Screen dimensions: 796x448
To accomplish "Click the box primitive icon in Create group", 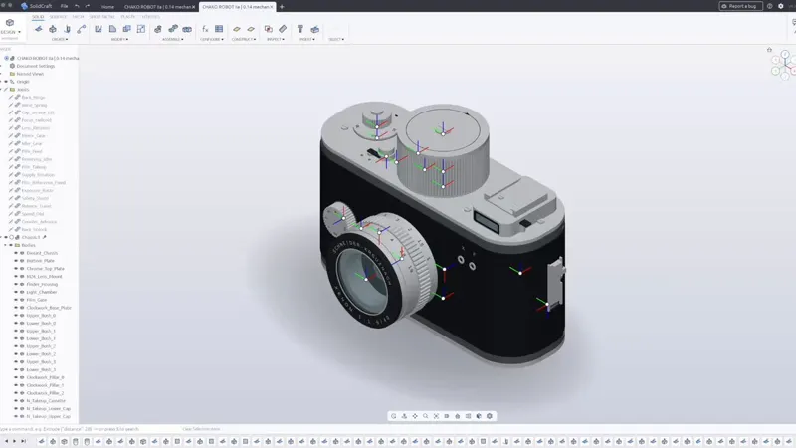I will pyautogui.click(x=53, y=29).
